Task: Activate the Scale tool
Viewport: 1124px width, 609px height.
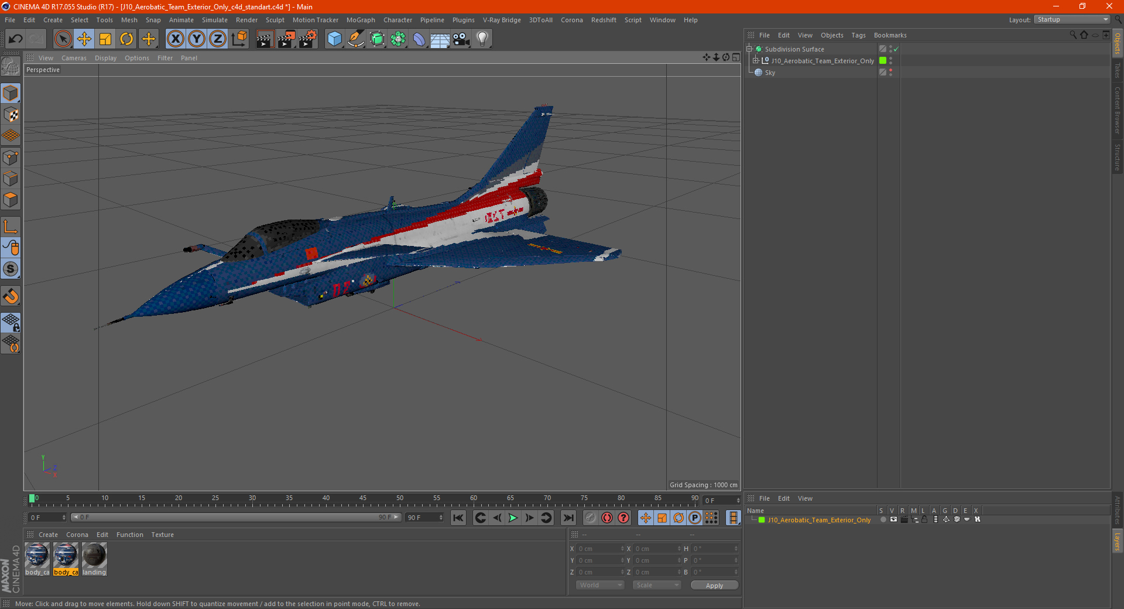Action: click(x=105, y=39)
